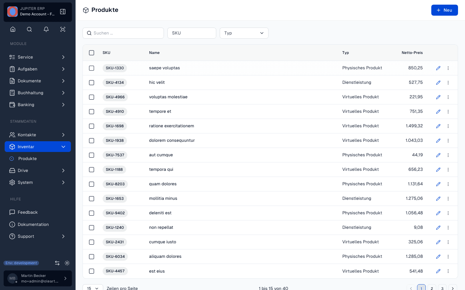Select all products header checkbox
The width and height of the screenshot is (465, 290).
(x=92, y=53)
